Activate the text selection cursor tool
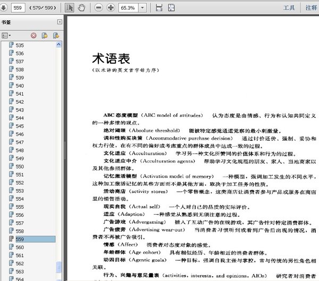Viewport: 319px width, 281px height. (x=70, y=7)
